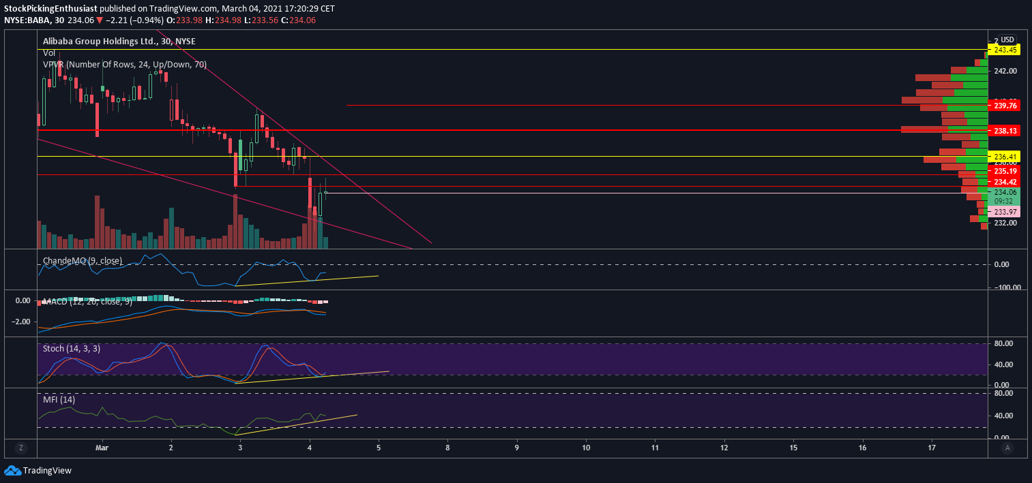The height and width of the screenshot is (483, 1032).
Task: Toggle the A auto-scale button
Action: (x=1007, y=448)
